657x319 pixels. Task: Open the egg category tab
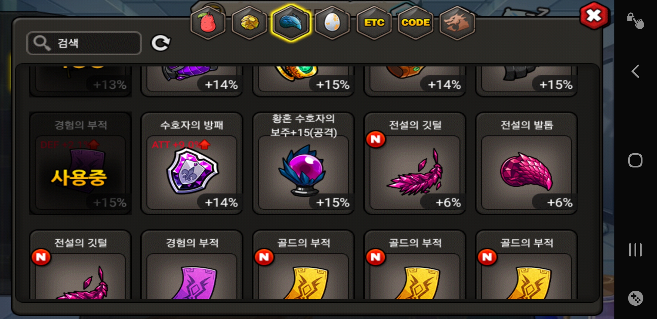pos(332,23)
